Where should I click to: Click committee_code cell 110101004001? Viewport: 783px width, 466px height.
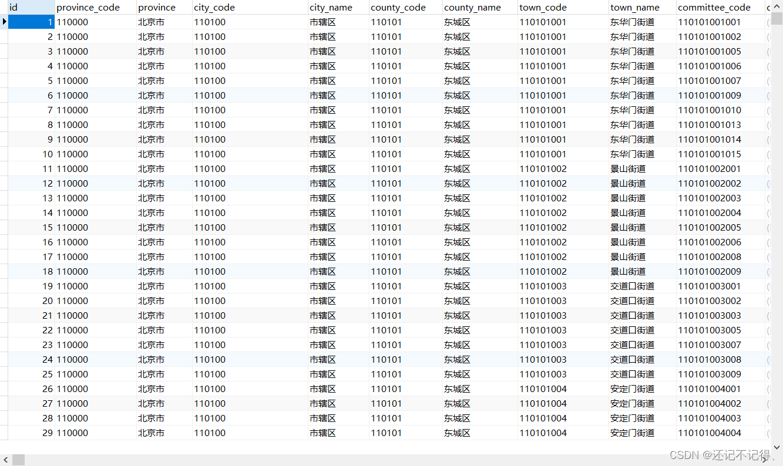click(721, 389)
